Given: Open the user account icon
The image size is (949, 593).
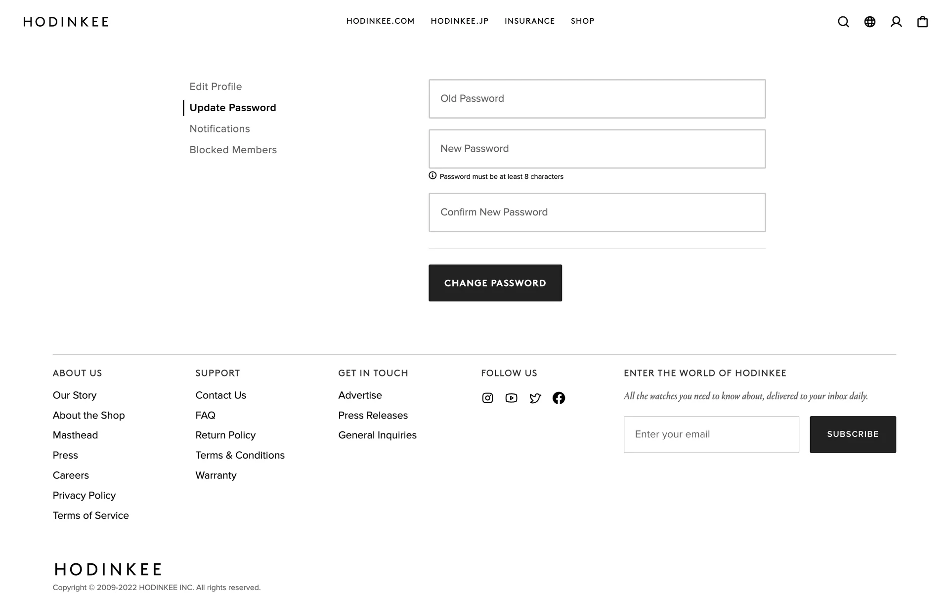Looking at the screenshot, I should [896, 22].
